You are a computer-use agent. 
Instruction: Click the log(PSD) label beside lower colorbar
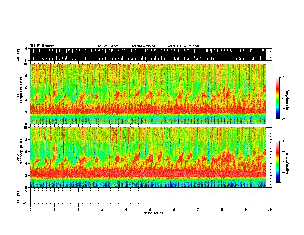point(287,164)
